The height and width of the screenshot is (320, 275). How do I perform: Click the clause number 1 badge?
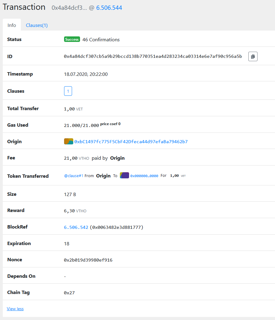pos(68,91)
